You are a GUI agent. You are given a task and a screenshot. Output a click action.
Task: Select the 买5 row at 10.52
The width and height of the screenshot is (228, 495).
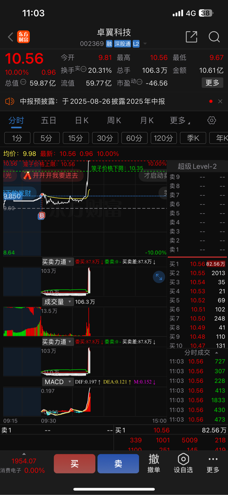coord(197,301)
